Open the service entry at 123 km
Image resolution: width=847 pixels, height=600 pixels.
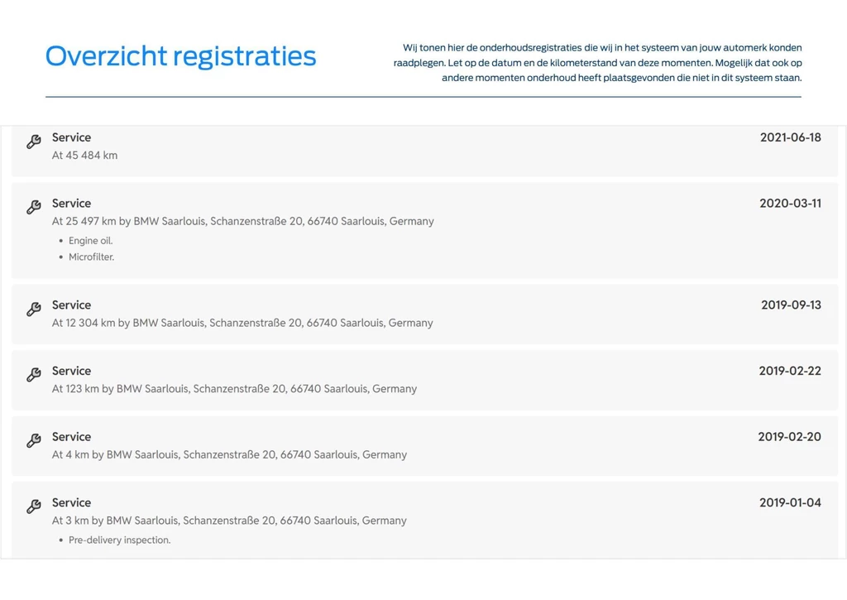point(424,380)
